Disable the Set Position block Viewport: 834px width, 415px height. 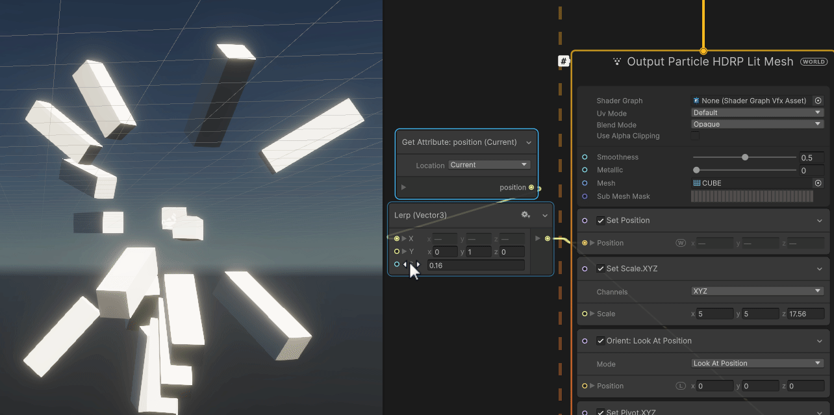(601, 220)
